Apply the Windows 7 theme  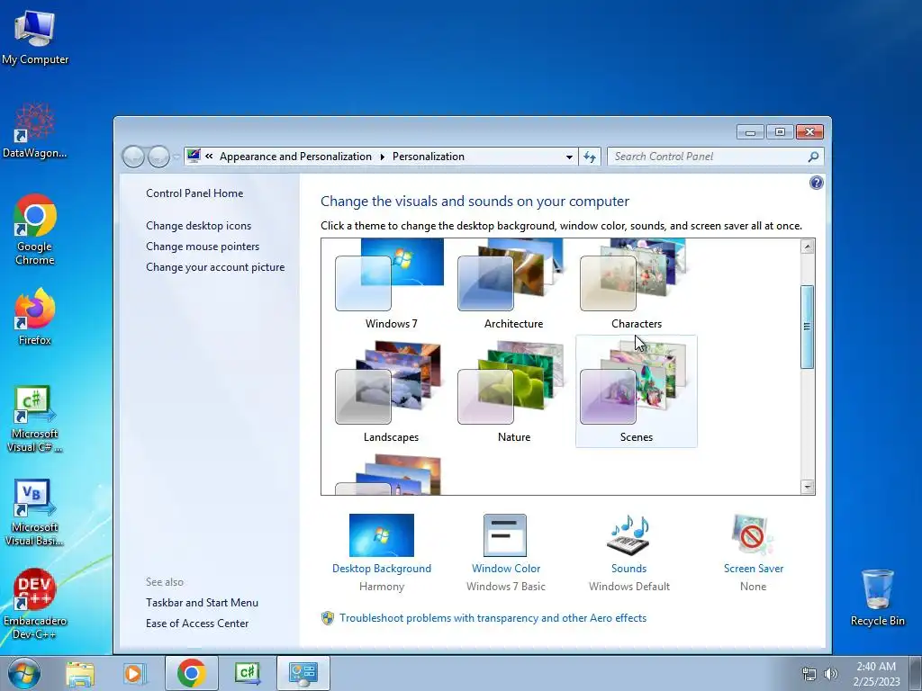pyautogui.click(x=391, y=285)
